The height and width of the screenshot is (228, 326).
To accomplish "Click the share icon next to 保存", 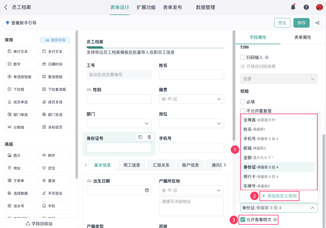I will coord(317,23).
